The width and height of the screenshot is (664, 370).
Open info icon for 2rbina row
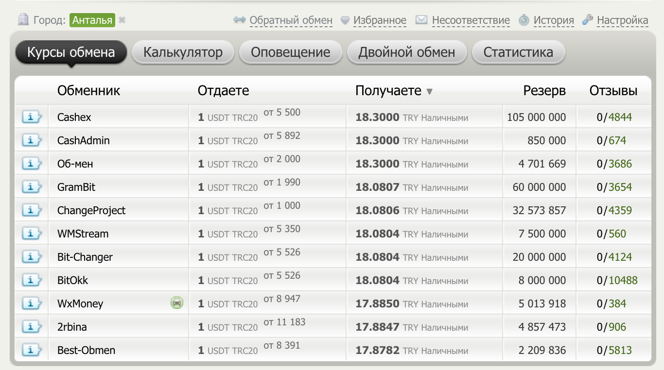[x=31, y=326]
